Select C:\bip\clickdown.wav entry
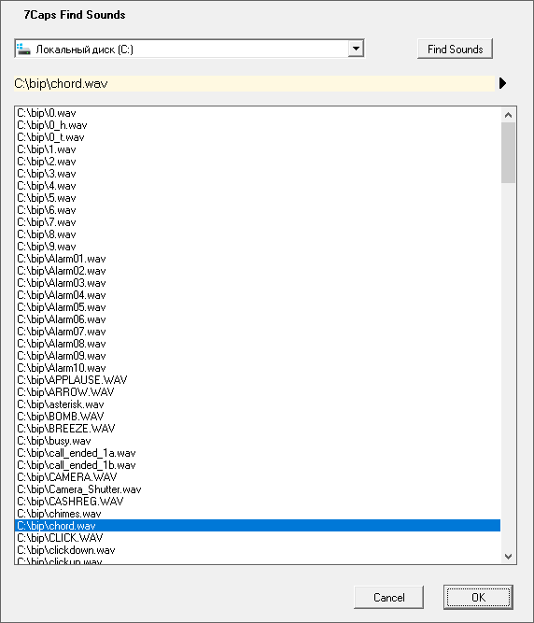534x623 pixels. pyautogui.click(x=258, y=550)
